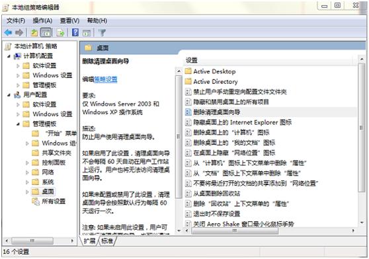Click the Up one level folder icon
Viewport: 369px width, 259px height.
click(34, 32)
